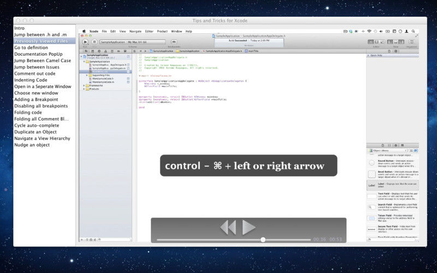Expand the Supporting Files folder
The width and height of the screenshot is (437, 273).
(87, 75)
